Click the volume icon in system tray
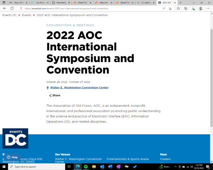 click(191, 167)
